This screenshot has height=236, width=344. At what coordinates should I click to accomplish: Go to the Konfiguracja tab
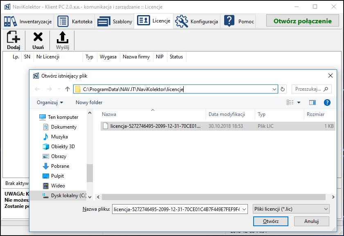[x=197, y=21]
